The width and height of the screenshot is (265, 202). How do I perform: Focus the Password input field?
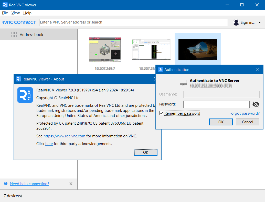coord(216,104)
